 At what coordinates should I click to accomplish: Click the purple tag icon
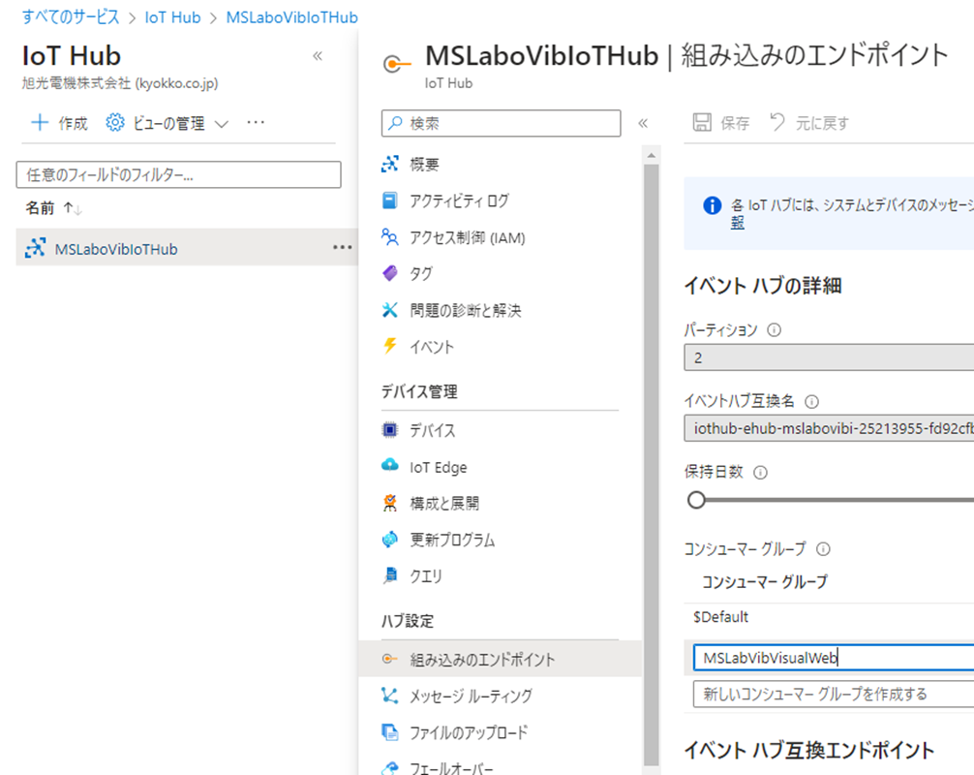389,273
